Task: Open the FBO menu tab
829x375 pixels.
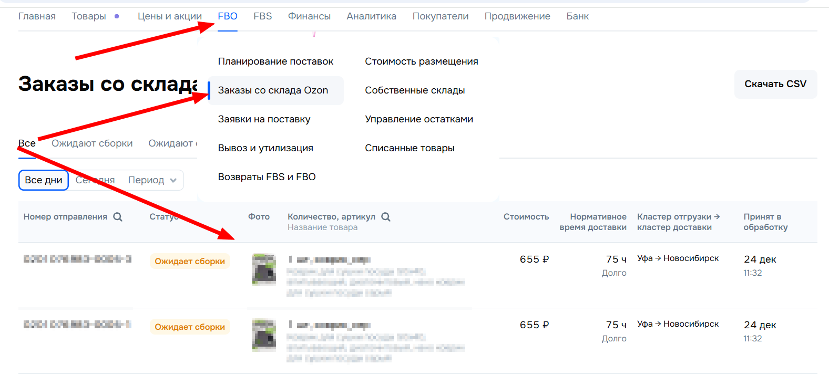Action: click(x=228, y=16)
